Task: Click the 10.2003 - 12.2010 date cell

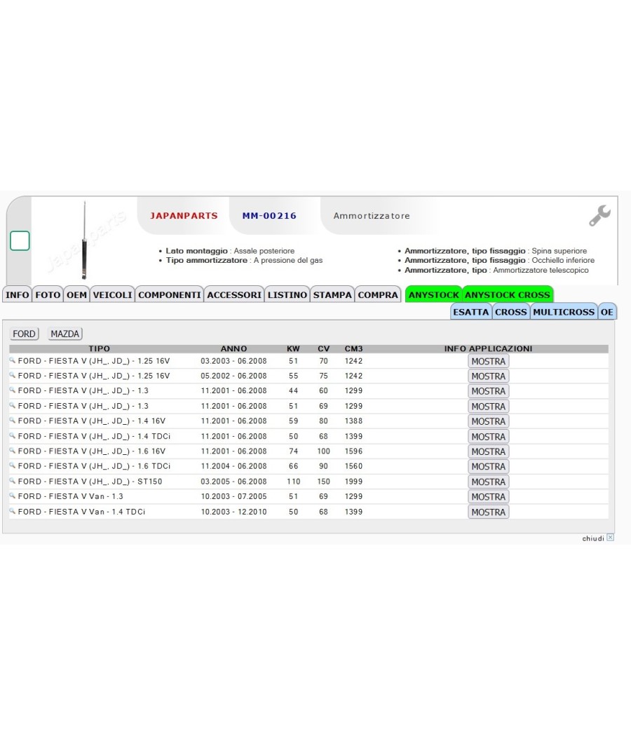Action: click(233, 512)
